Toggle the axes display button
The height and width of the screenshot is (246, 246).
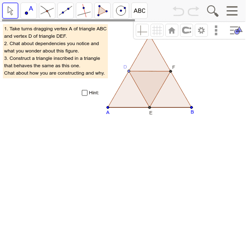pos(142,30)
